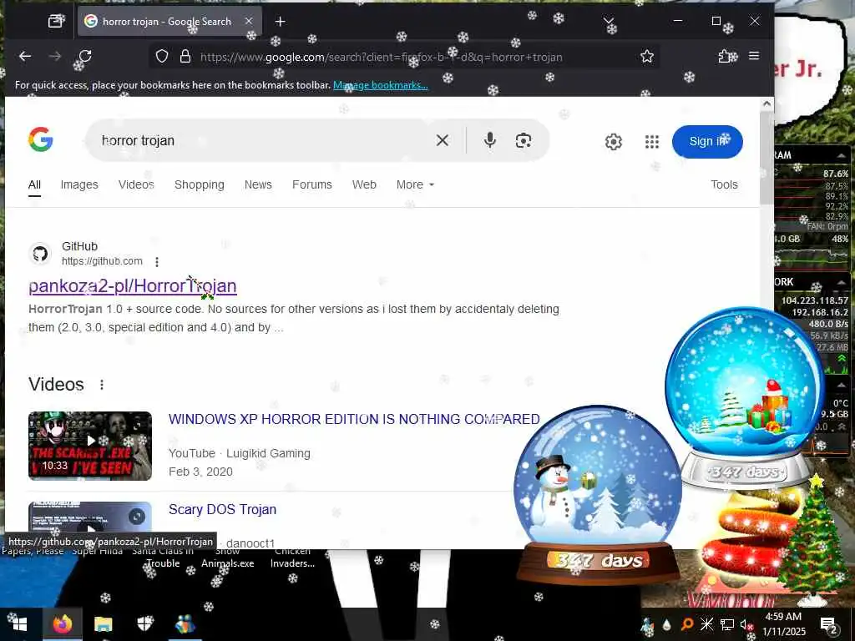The image size is (855, 641).
Task: Bookmark this page with the star
Action: pos(647,56)
